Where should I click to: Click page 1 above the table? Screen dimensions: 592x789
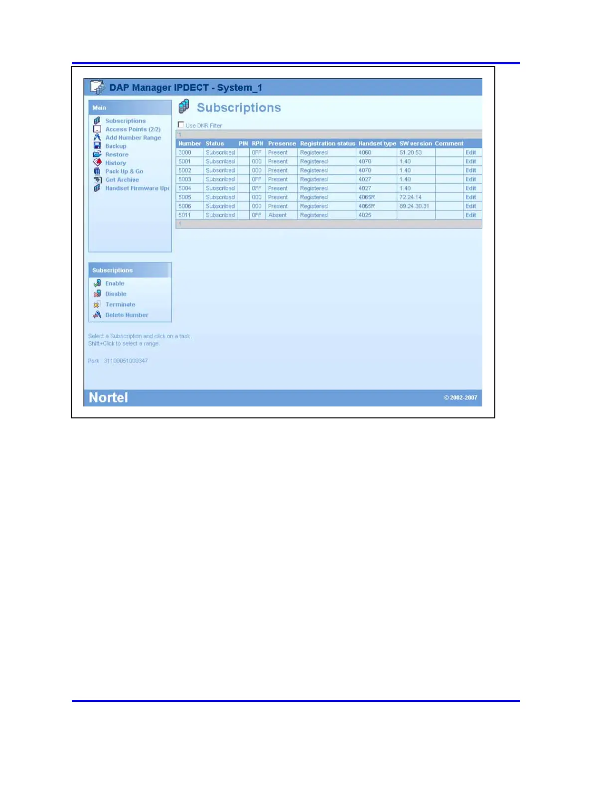(180, 134)
